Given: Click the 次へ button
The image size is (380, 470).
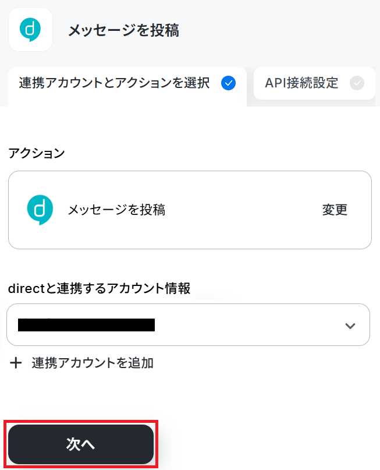Looking at the screenshot, I should click(x=81, y=444).
